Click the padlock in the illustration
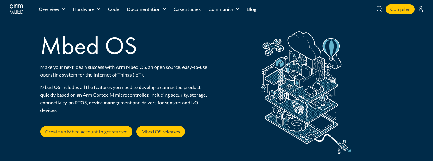This screenshot has width=433, height=161. click(x=280, y=118)
